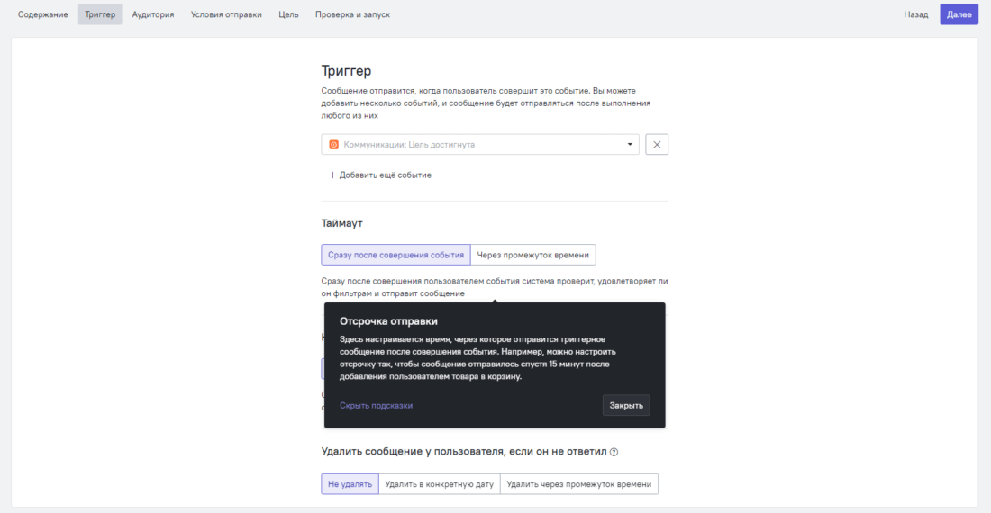Click the Триггер page heading
This screenshot has height=513, width=991.
click(x=346, y=71)
